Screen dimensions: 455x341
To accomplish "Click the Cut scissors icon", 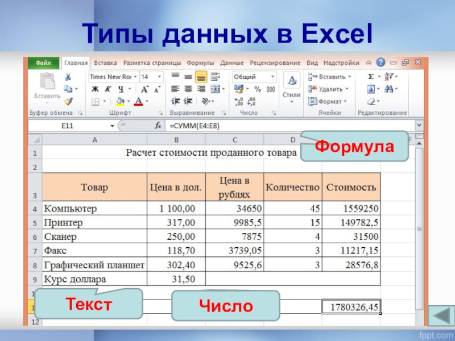I will (68, 77).
